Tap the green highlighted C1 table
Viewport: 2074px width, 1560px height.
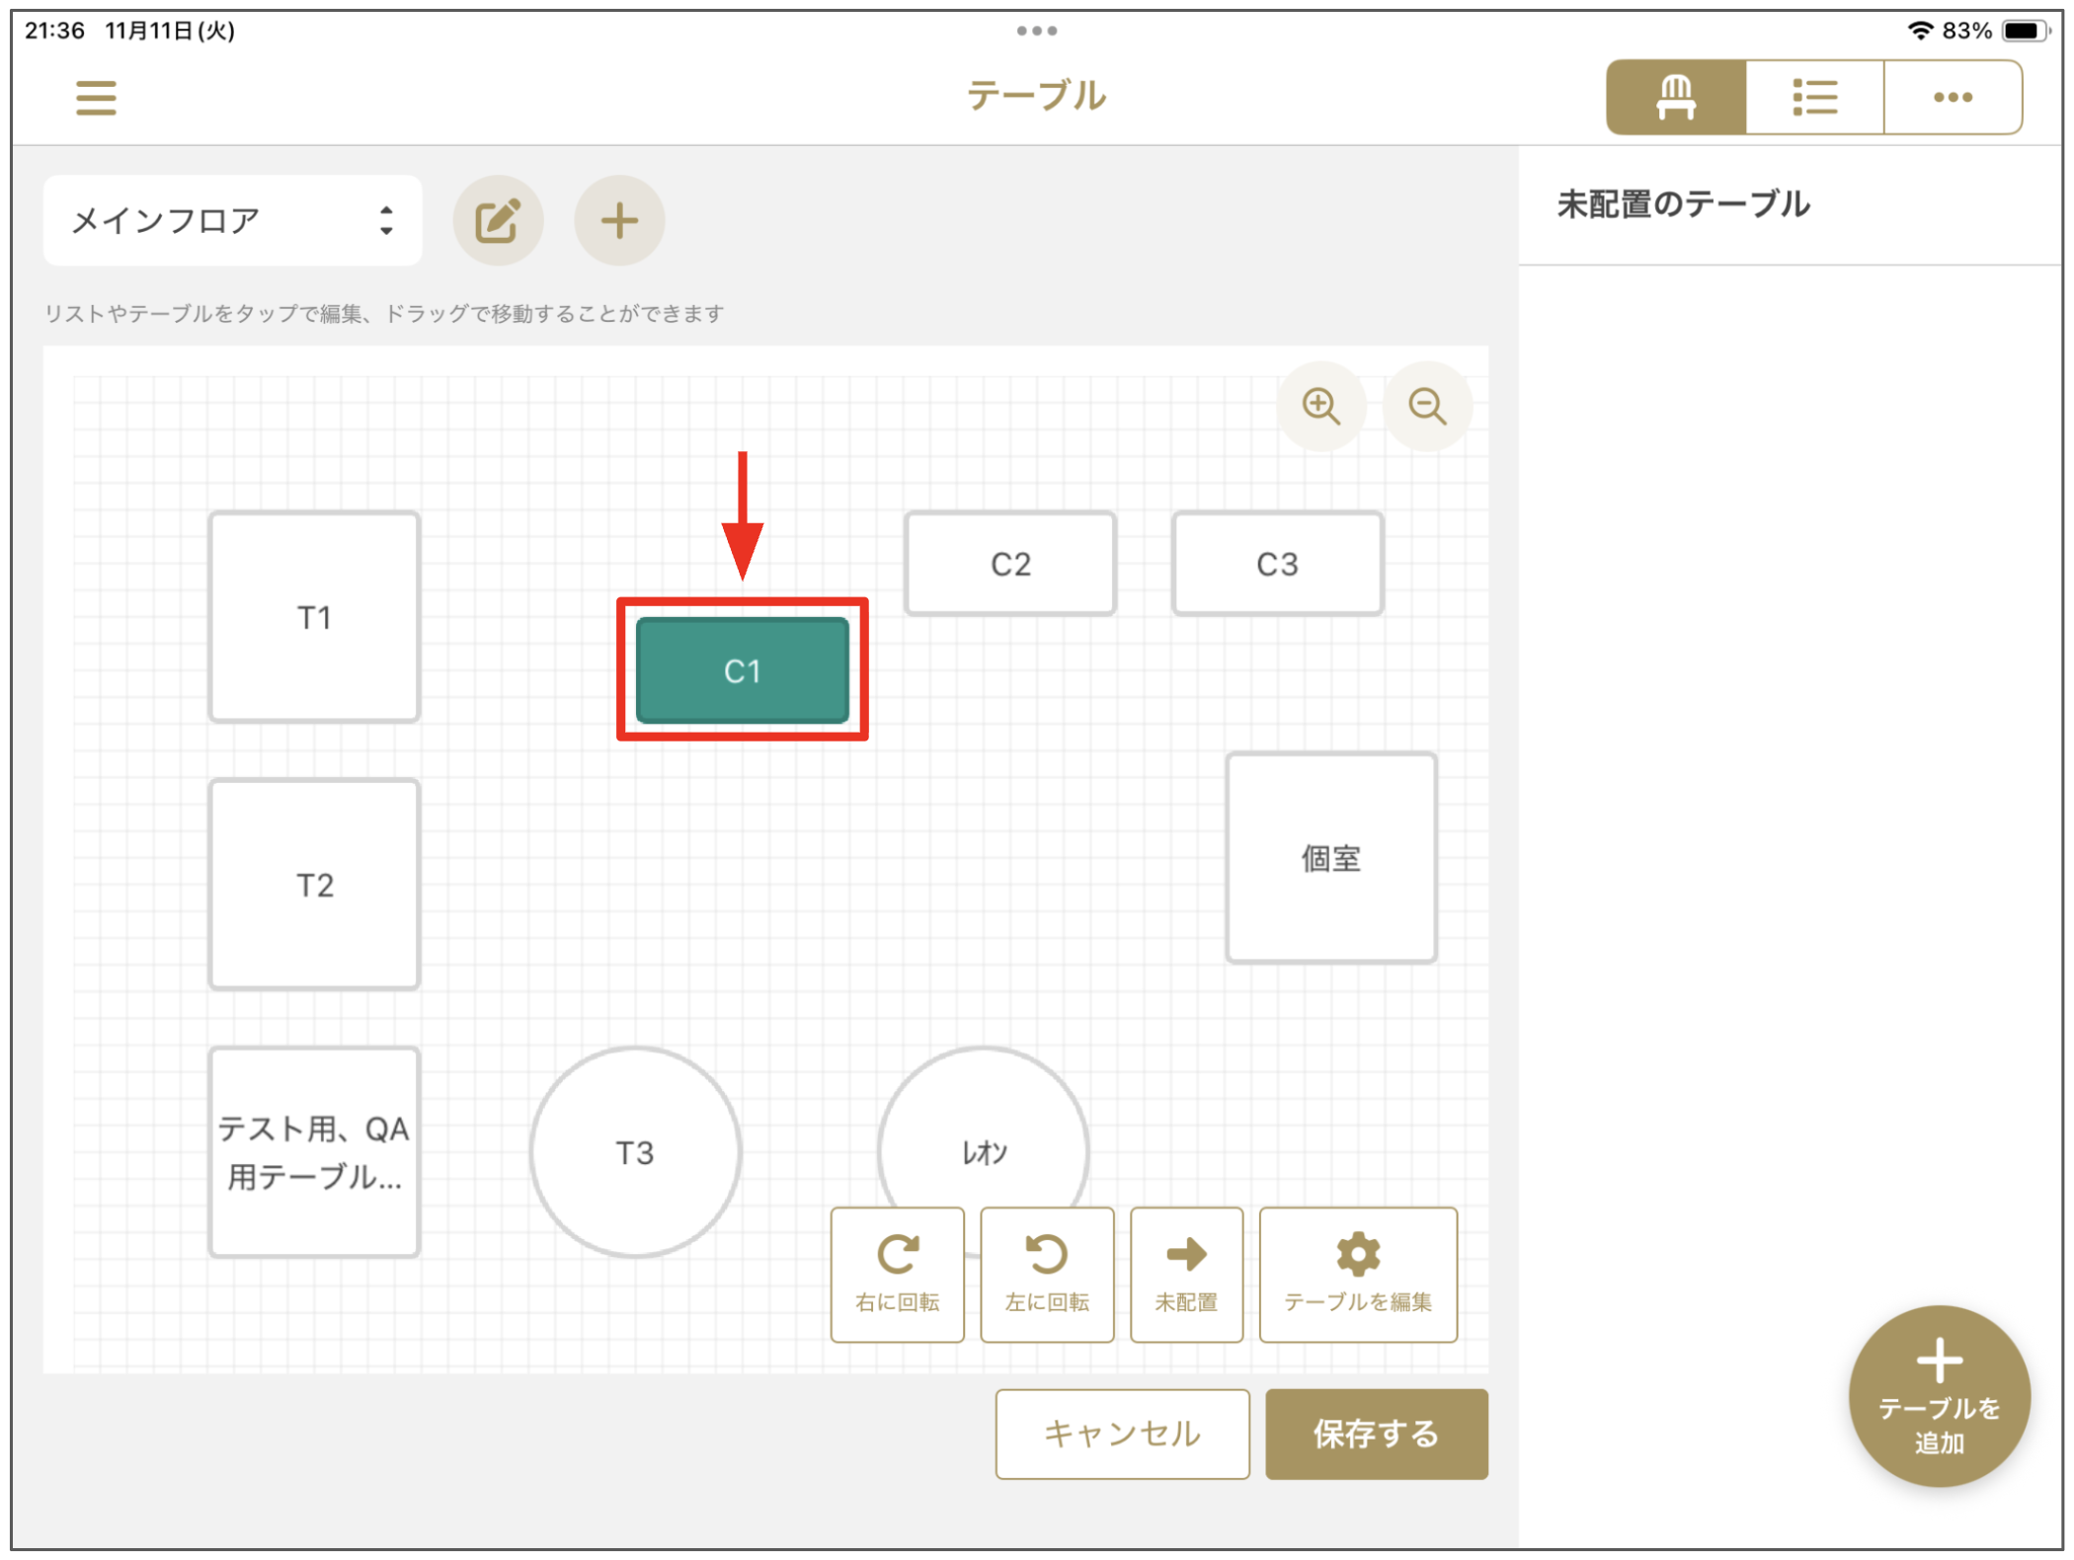pyautogui.click(x=743, y=670)
